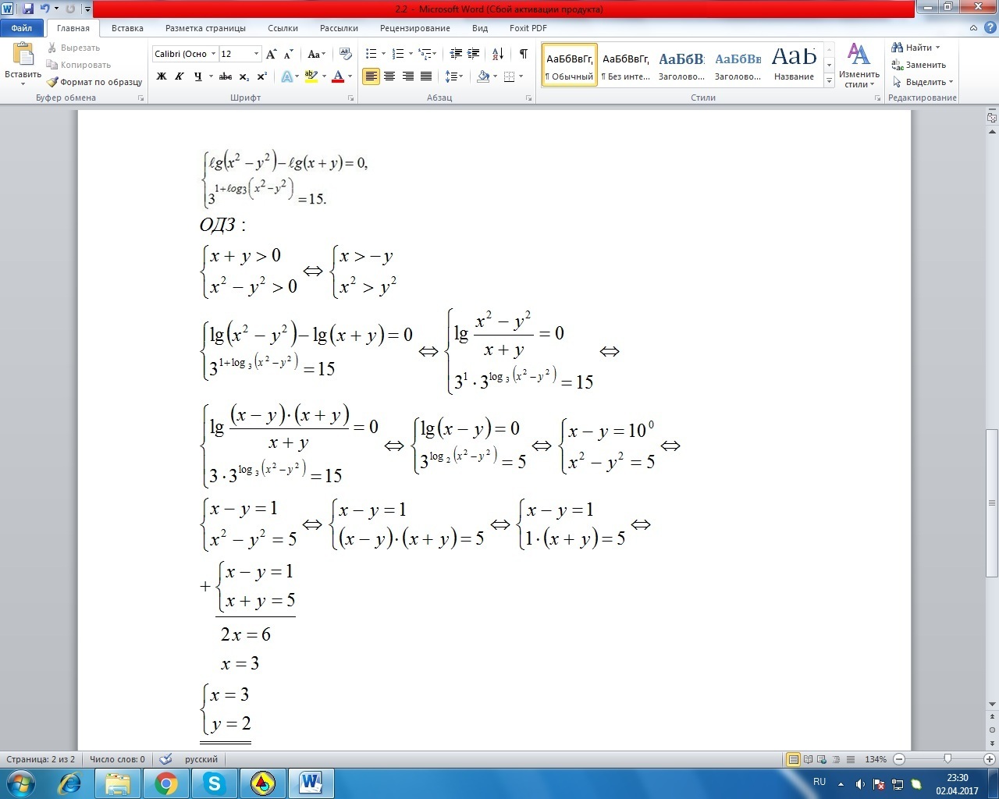Click the Clear Formatting eraser icon

click(x=347, y=54)
